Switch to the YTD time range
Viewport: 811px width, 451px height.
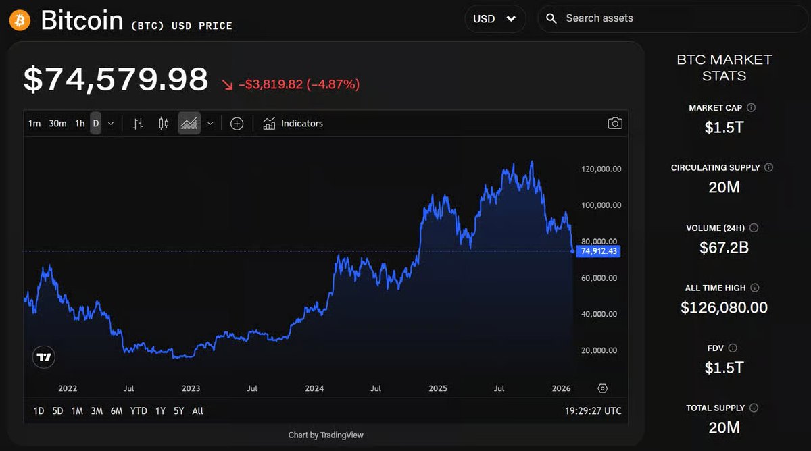(139, 410)
